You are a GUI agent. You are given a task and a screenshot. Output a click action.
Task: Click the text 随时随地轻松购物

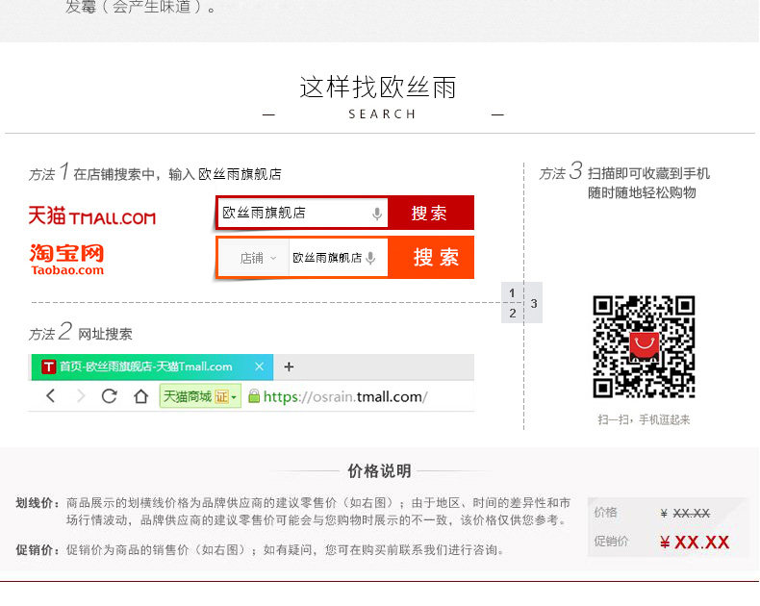click(x=642, y=192)
